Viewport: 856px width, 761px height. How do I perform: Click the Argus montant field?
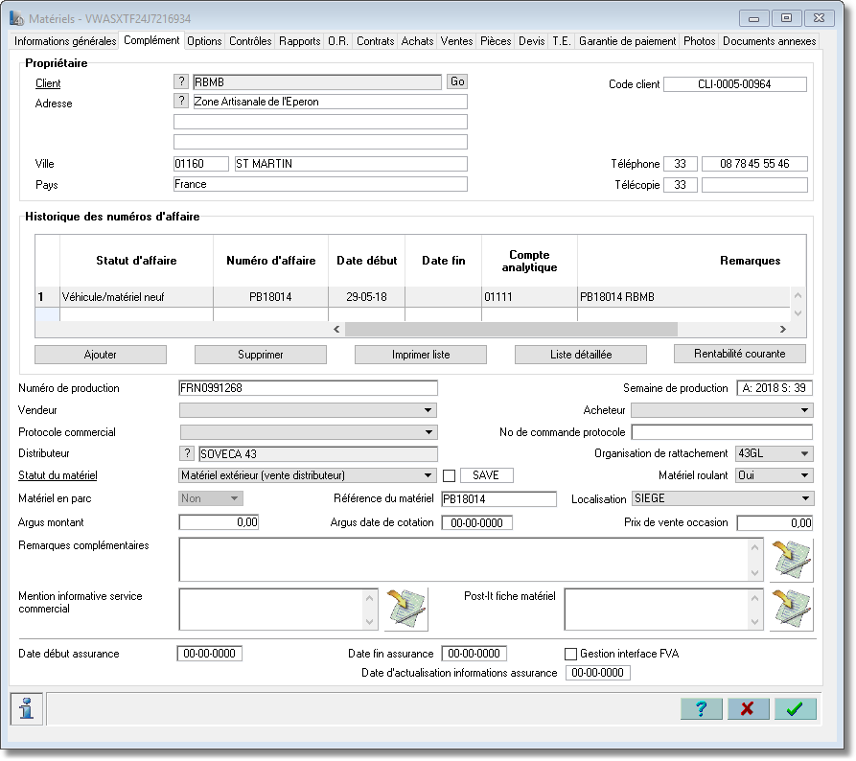pos(219,522)
